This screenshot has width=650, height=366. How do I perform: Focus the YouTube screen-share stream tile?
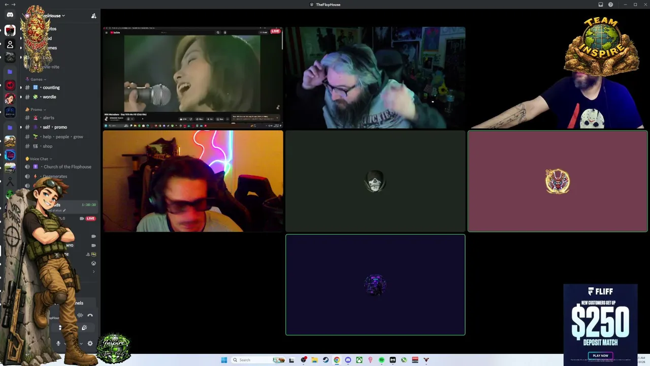click(193, 78)
